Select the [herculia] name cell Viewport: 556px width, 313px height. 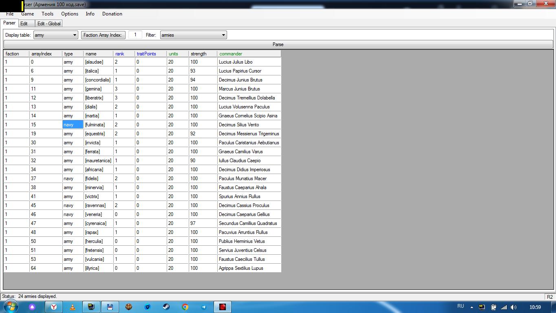(98, 241)
